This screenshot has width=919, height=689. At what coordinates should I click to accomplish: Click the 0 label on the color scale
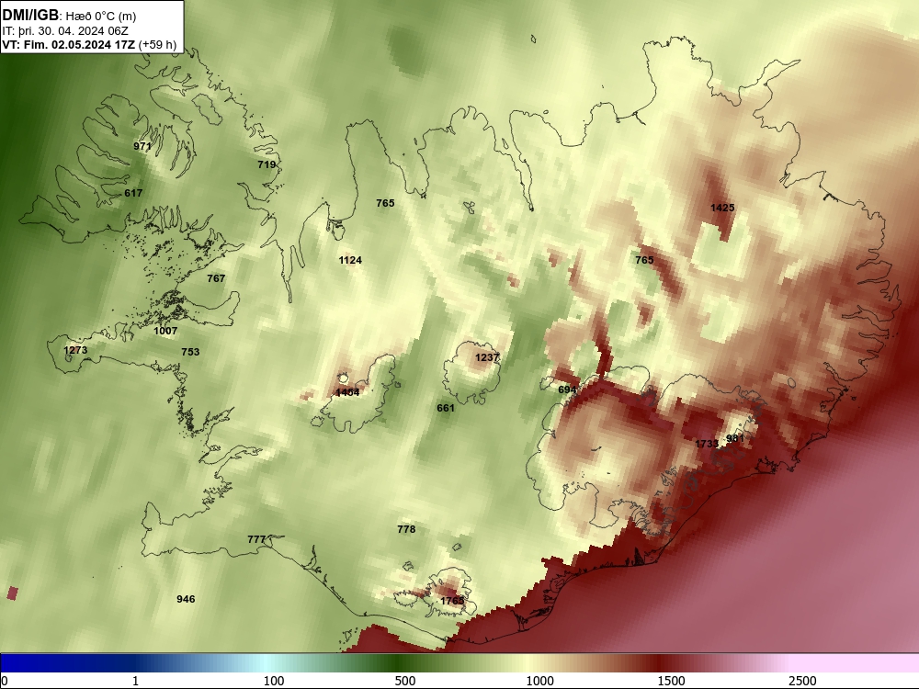(x=5, y=681)
